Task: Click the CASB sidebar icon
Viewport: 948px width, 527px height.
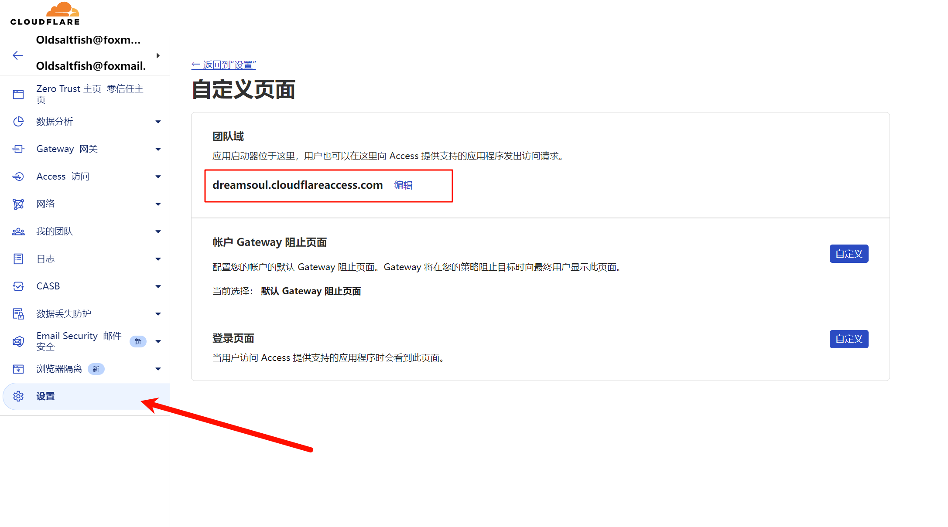Action: coord(18,286)
